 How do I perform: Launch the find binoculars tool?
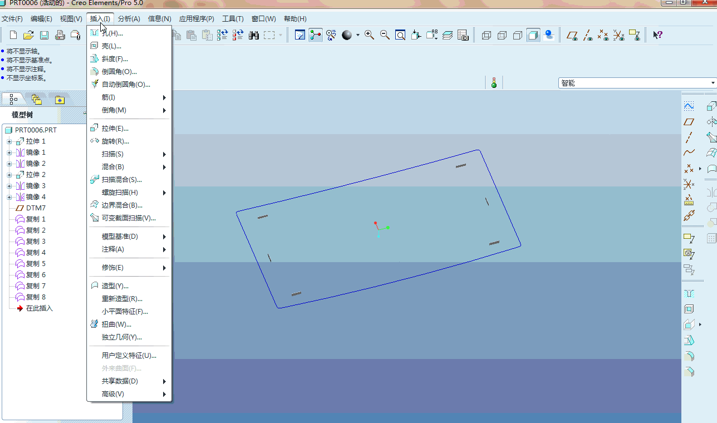(x=254, y=35)
